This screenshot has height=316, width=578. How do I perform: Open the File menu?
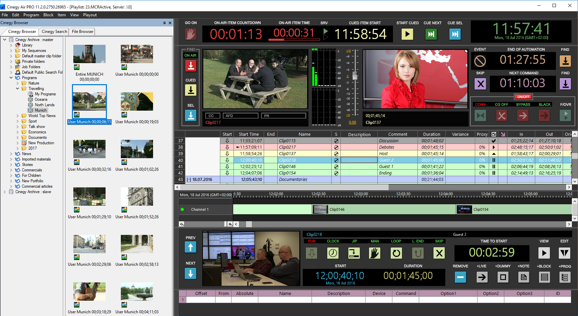tap(5, 15)
